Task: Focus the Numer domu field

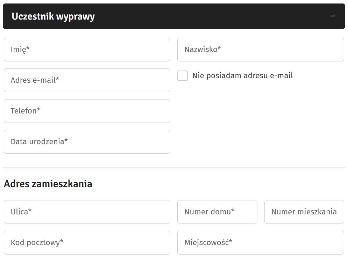Action: 217,212
